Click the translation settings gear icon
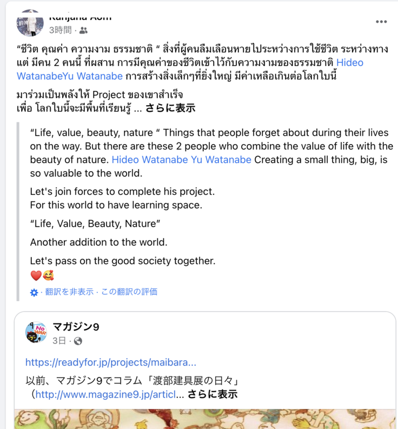This screenshot has height=429, width=398. point(34,292)
